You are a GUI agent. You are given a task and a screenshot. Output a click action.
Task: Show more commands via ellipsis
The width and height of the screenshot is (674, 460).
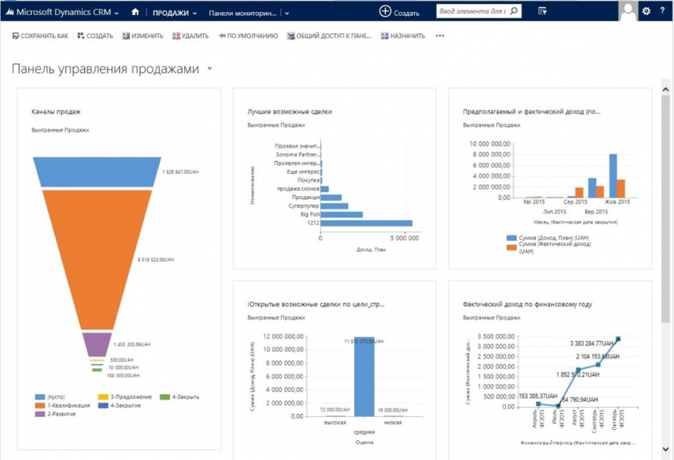440,36
